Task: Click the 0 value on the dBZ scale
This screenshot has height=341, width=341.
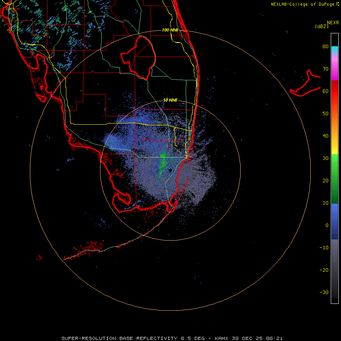Action: [x=327, y=225]
